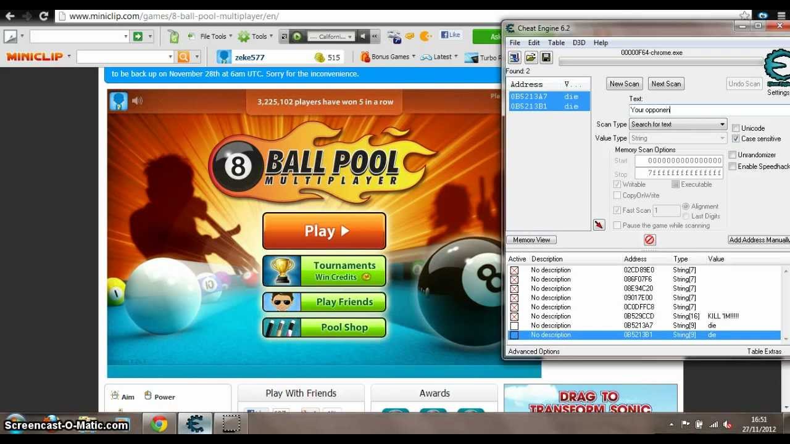Click the radio toolbar speaker icon

pos(363,36)
